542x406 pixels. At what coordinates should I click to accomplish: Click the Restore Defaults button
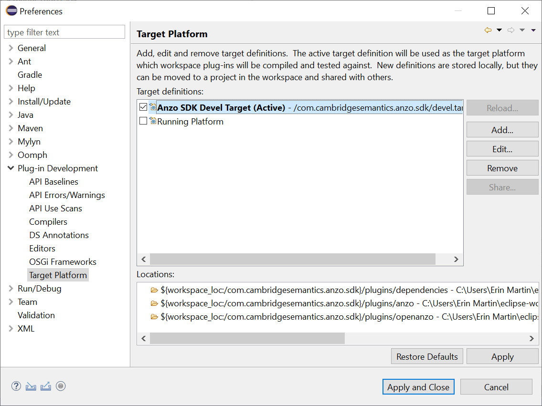click(x=427, y=356)
